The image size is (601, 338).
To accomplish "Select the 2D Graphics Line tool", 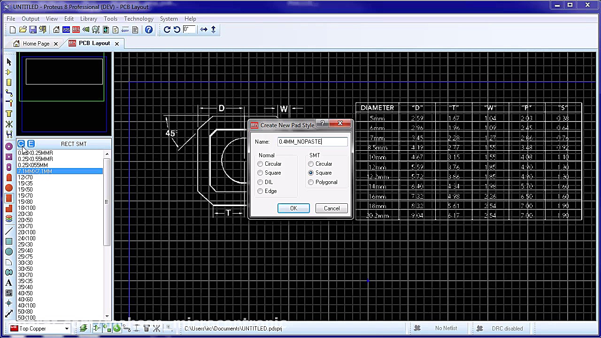I will 9,231.
